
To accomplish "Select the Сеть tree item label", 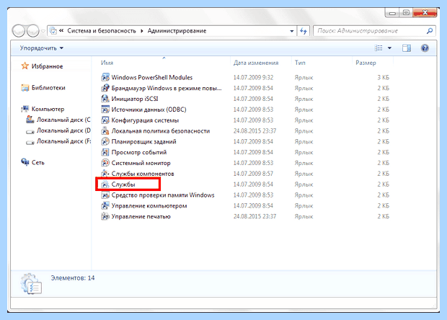I will click(38, 162).
